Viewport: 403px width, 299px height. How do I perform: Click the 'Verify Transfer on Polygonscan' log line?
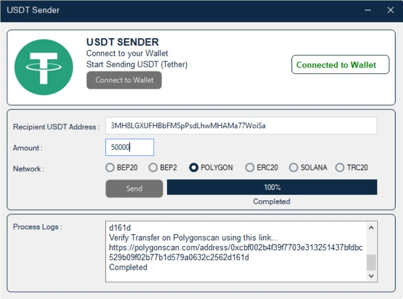coord(194,238)
